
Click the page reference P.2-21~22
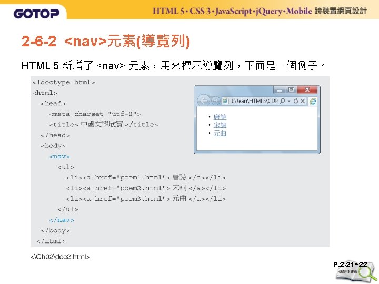click(350, 265)
